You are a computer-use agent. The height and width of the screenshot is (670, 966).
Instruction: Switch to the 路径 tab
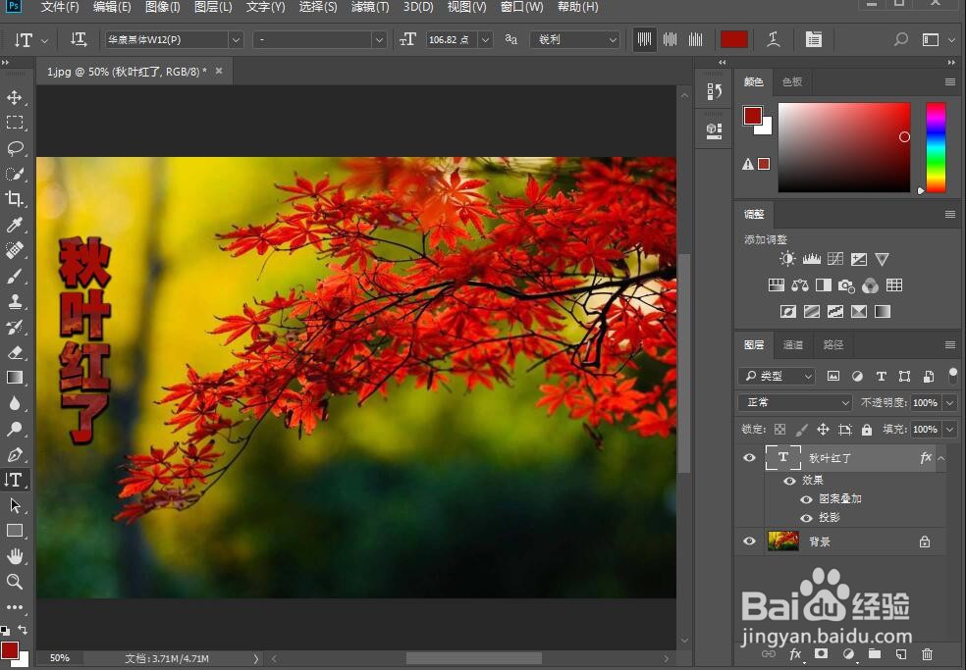832,345
